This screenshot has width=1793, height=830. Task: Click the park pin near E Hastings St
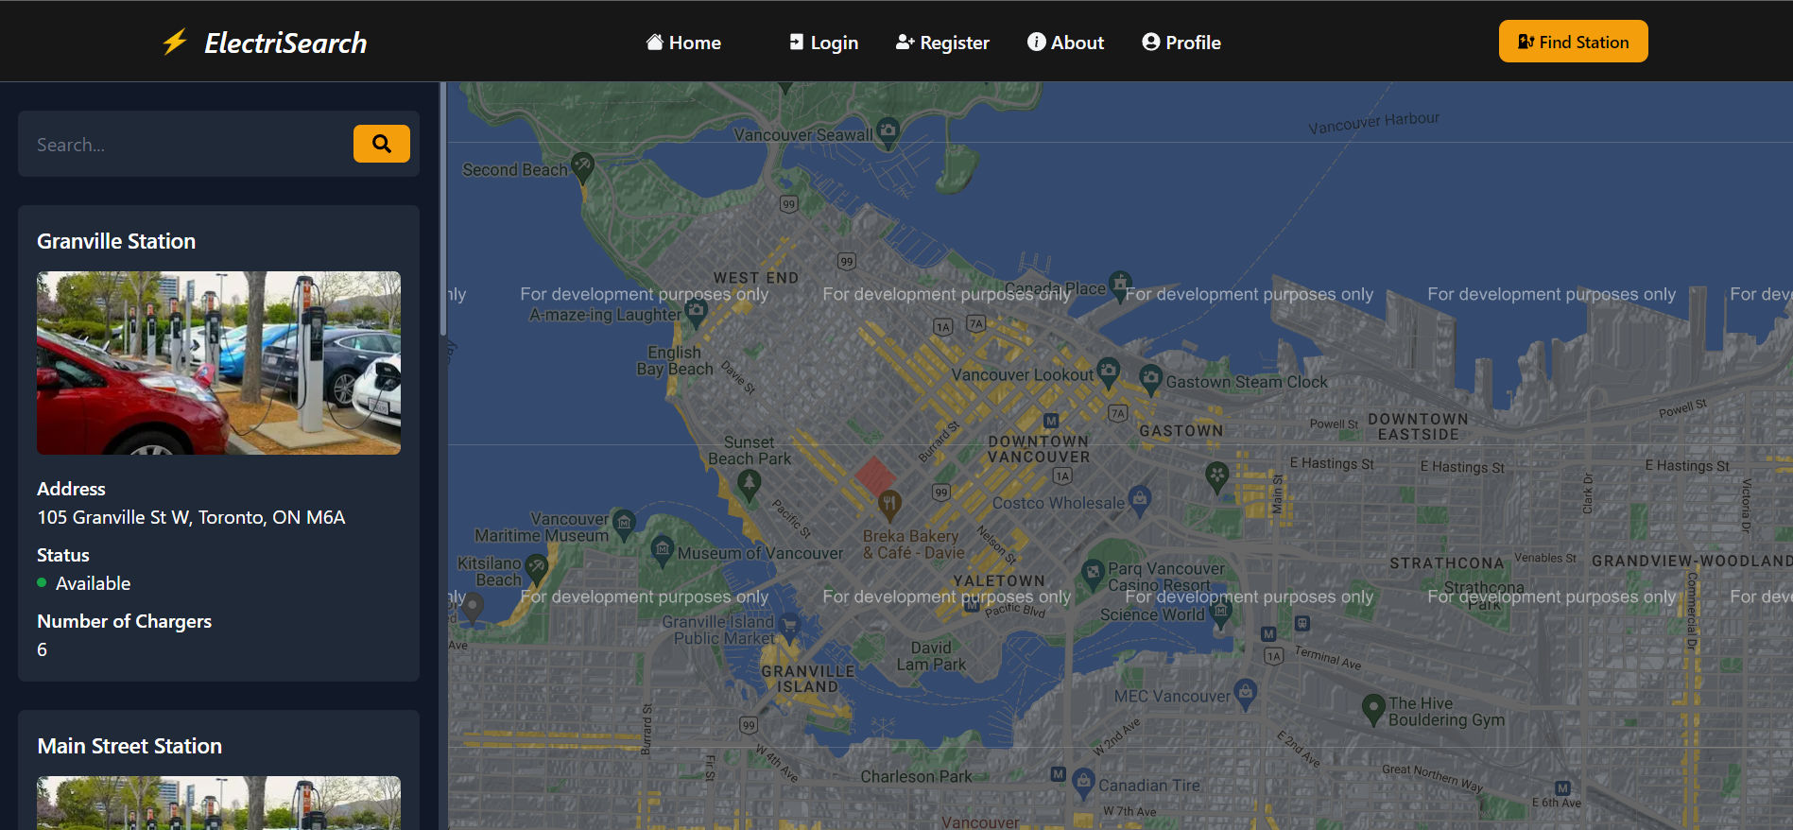point(1217,476)
